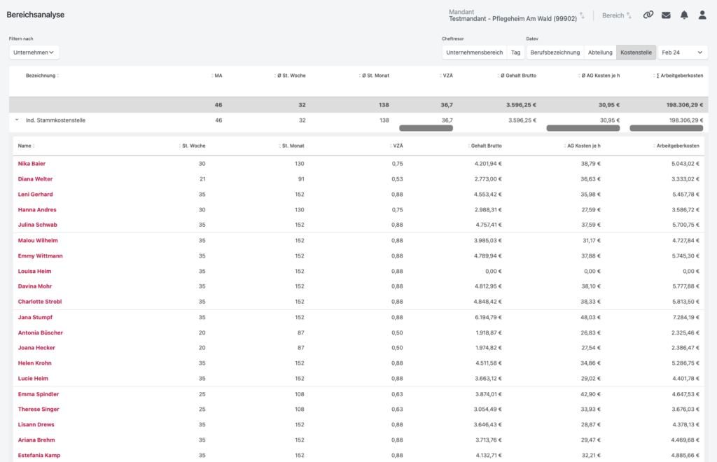
Task: Click Emma Spindler's AG Kosten 42,90 €
Action: (591, 394)
